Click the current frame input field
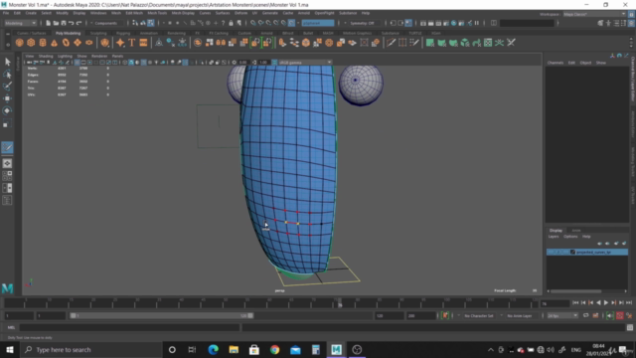The height and width of the screenshot is (358, 636). click(555, 303)
